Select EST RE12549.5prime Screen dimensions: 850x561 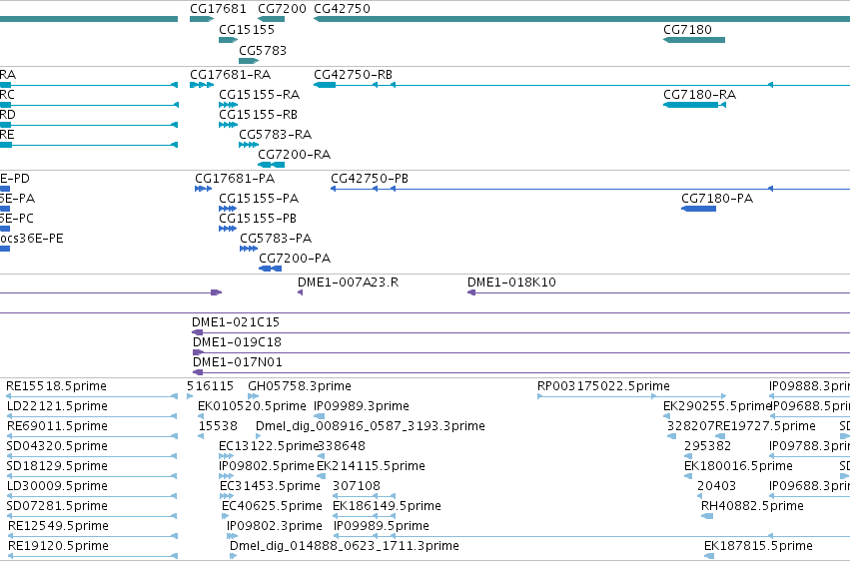click(58, 526)
